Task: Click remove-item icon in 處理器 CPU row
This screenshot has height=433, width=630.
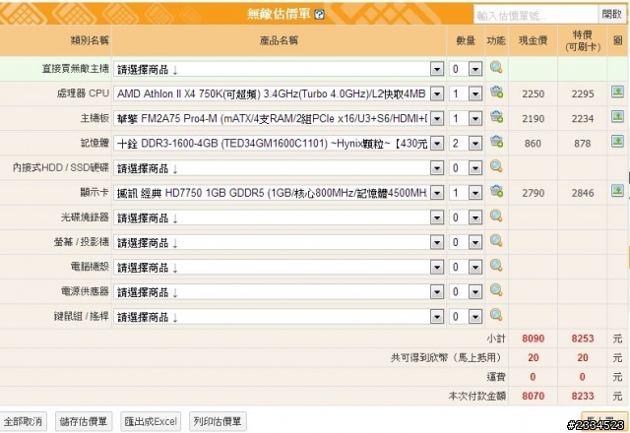Action: 496,92
